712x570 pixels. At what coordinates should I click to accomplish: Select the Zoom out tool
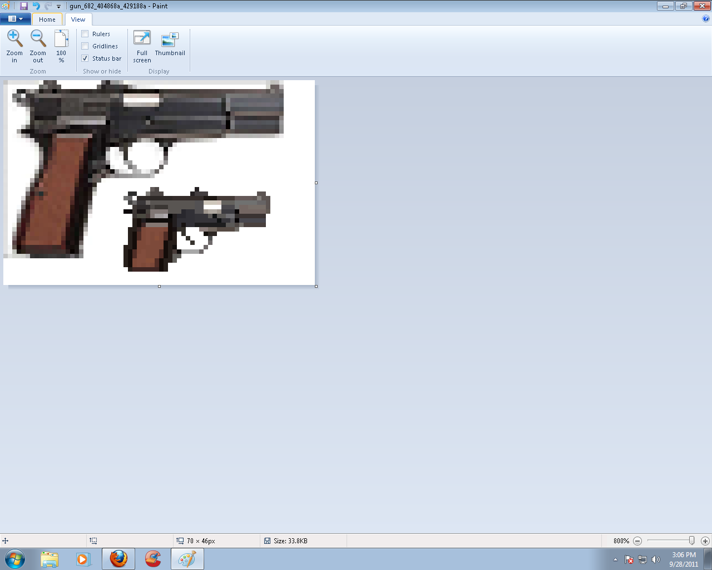[x=38, y=45]
